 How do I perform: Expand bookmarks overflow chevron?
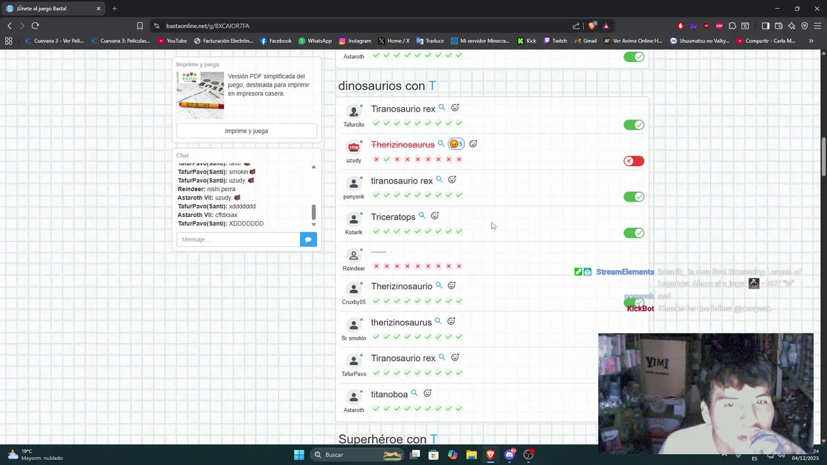tap(811, 41)
